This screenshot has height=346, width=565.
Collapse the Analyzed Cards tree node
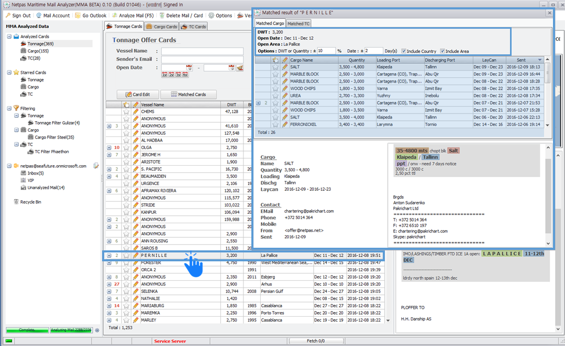coord(9,37)
